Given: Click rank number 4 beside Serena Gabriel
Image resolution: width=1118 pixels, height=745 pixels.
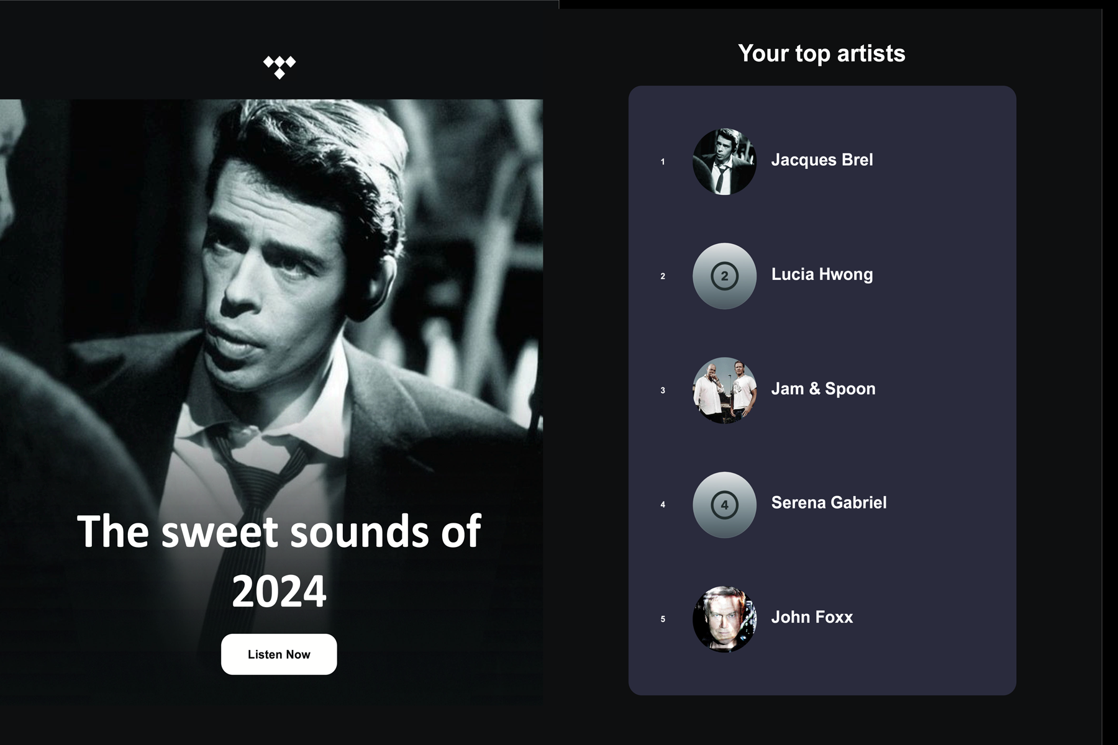Looking at the screenshot, I should 663,505.
